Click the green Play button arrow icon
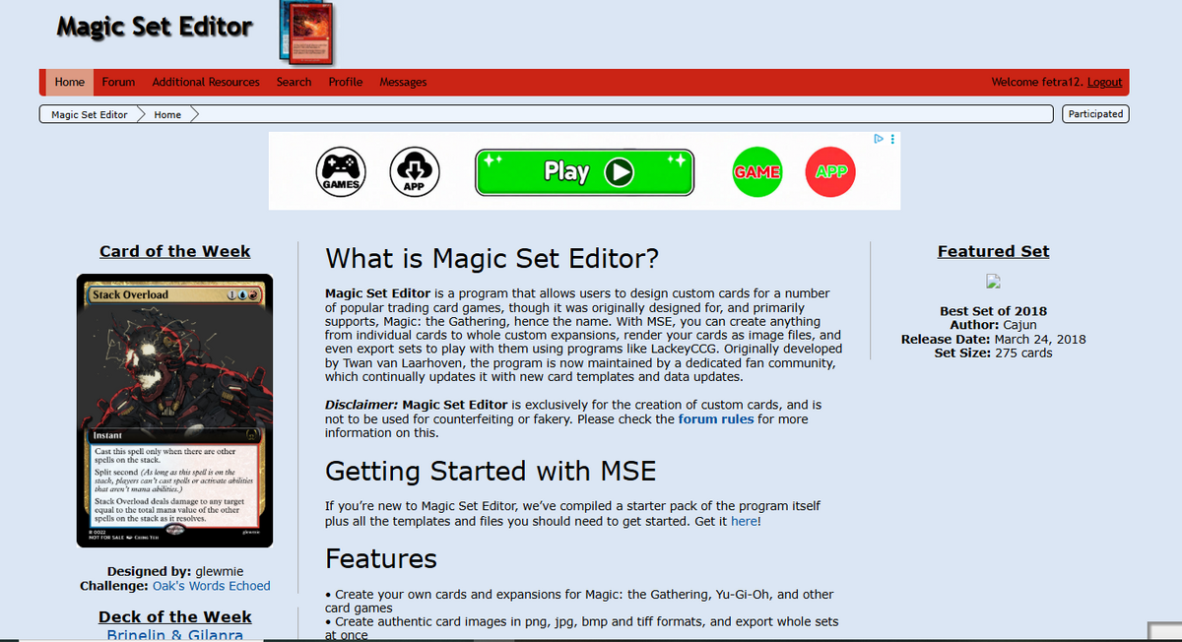 tap(621, 171)
